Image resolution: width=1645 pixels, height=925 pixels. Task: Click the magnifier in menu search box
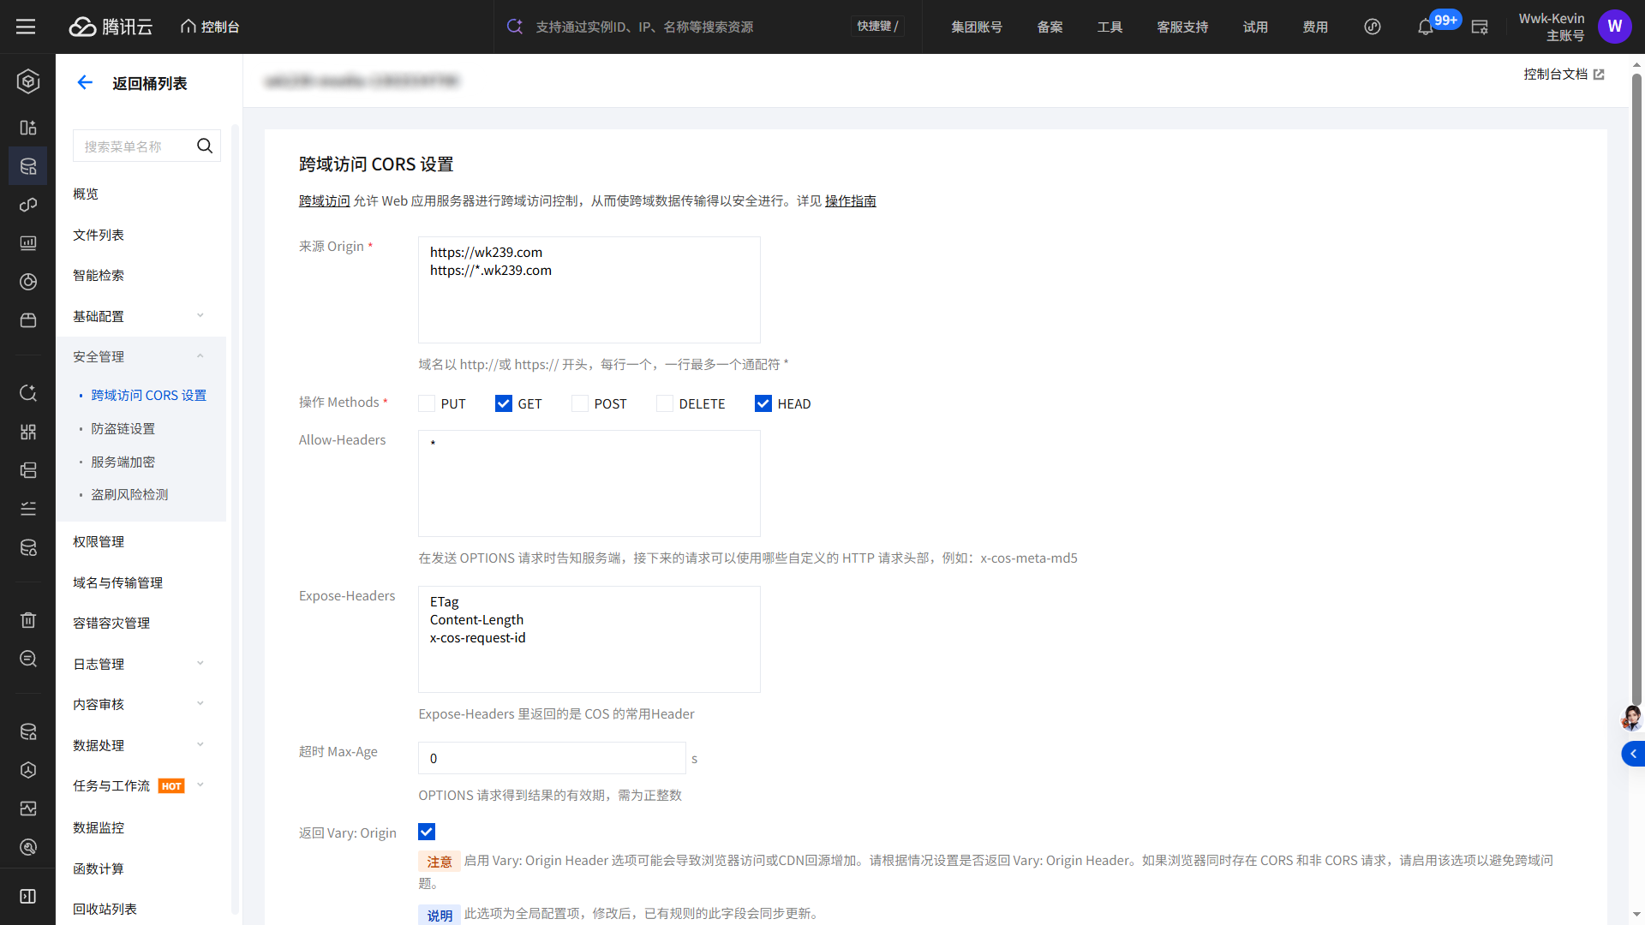[205, 146]
